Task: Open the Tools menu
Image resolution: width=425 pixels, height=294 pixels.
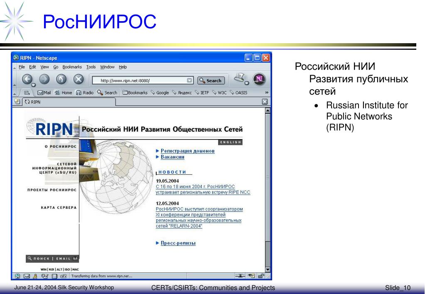Action: pos(91,67)
